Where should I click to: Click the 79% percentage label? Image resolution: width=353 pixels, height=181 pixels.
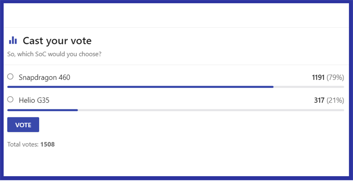click(x=335, y=77)
